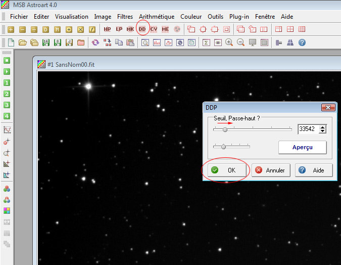The image size is (341, 265).
Task: Click OK in the DDP dialog
Action: [227, 170]
